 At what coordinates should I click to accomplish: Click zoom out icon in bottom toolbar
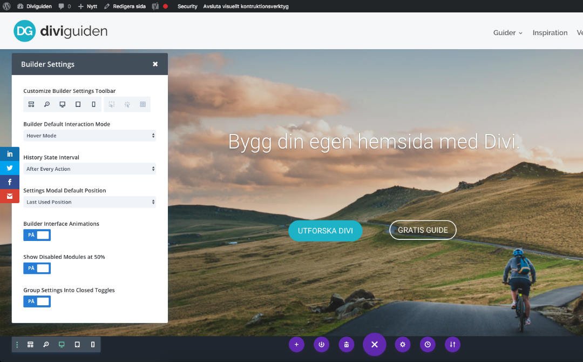pyautogui.click(x=46, y=345)
